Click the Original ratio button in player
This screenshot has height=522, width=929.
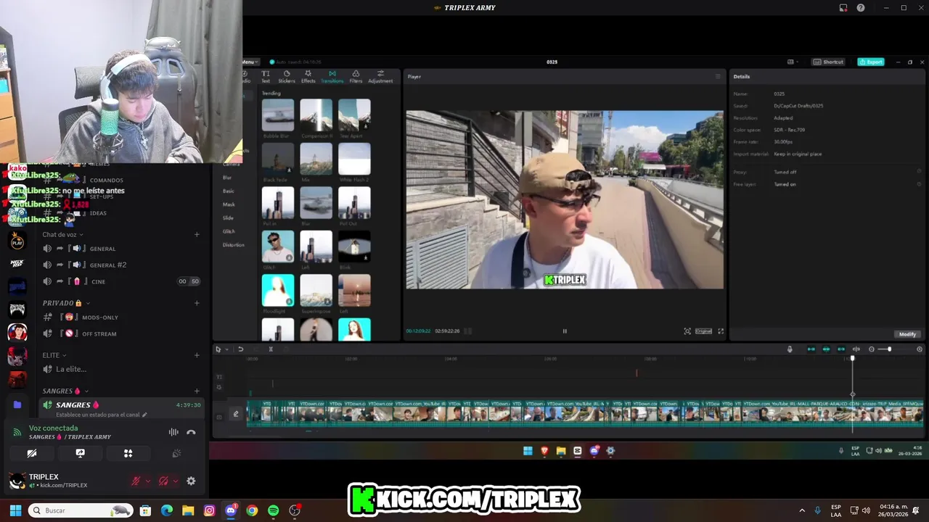coord(703,331)
